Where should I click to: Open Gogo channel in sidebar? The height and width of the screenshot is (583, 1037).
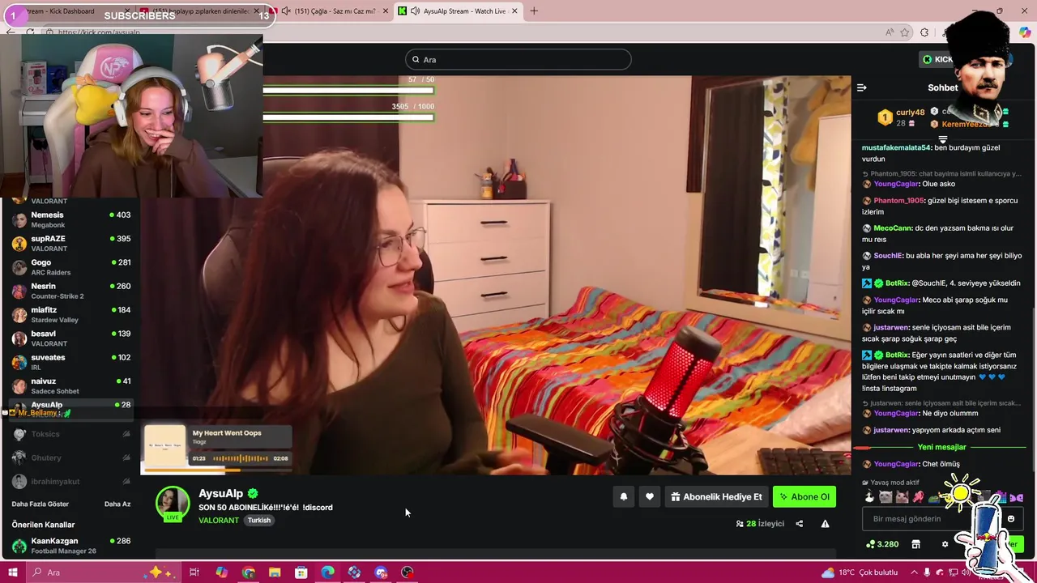click(x=71, y=267)
